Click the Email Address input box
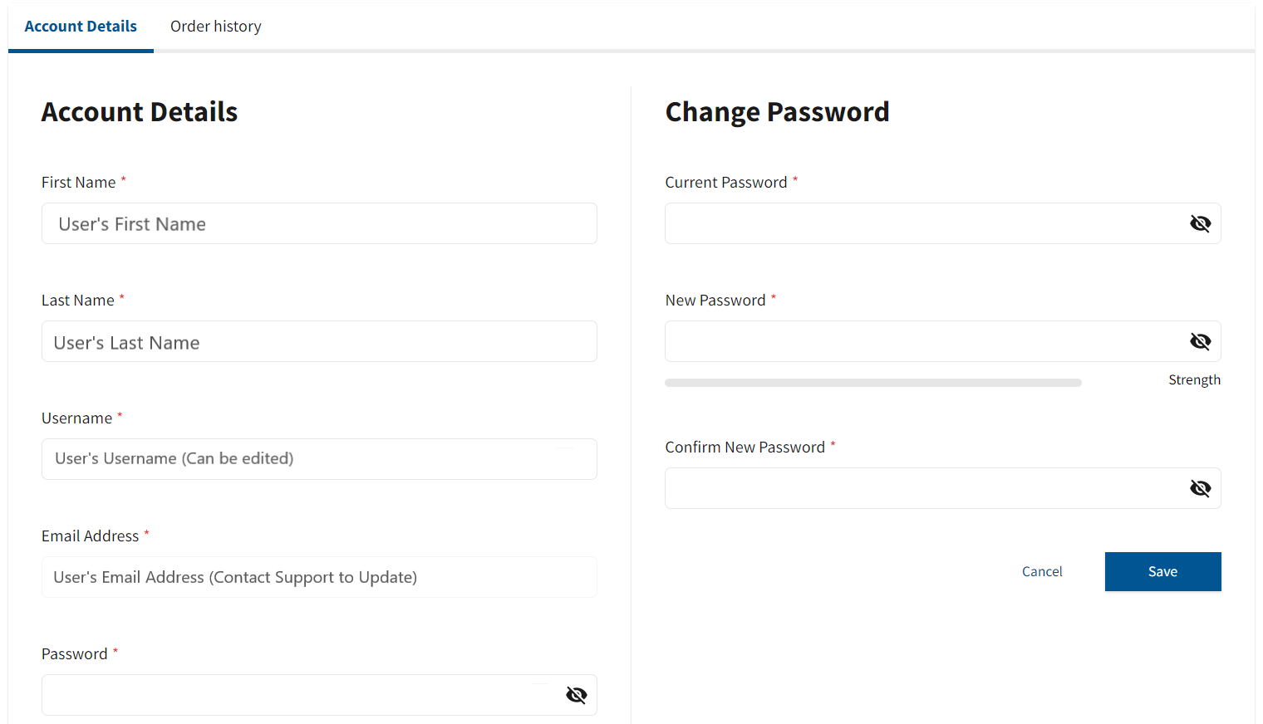Image resolution: width=1263 pixels, height=724 pixels. 319,577
